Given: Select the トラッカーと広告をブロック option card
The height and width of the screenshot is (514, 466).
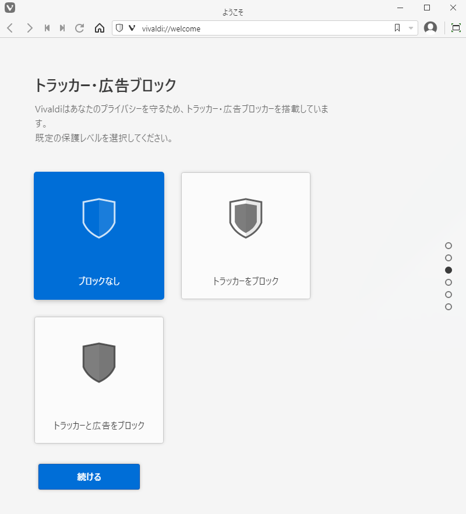Looking at the screenshot, I should click(99, 380).
